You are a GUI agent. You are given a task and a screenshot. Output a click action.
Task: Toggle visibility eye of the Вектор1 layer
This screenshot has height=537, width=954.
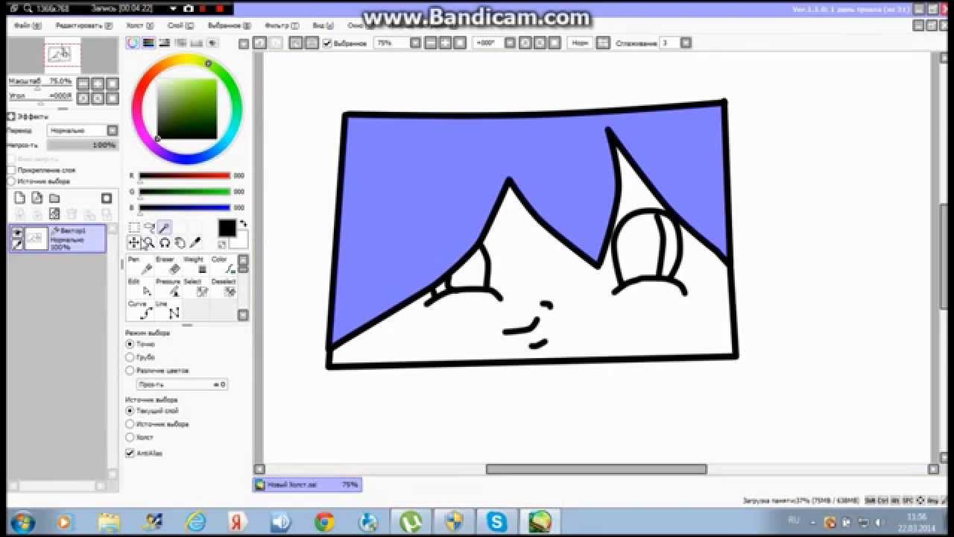(17, 233)
